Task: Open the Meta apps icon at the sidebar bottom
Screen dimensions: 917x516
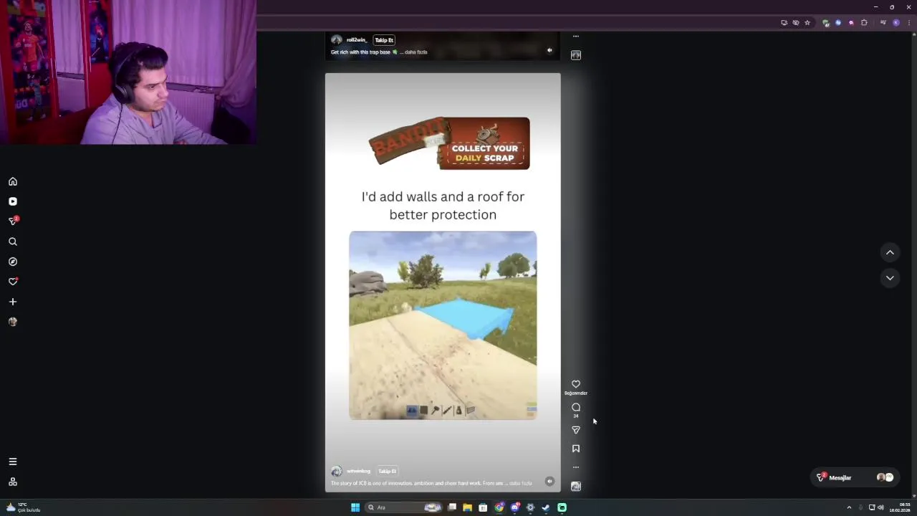Action: coord(13,482)
